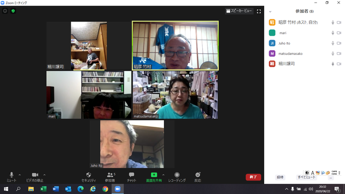Screen dimensions: 345x194
Task: Open the Security menu
Action: [x=88, y=177]
